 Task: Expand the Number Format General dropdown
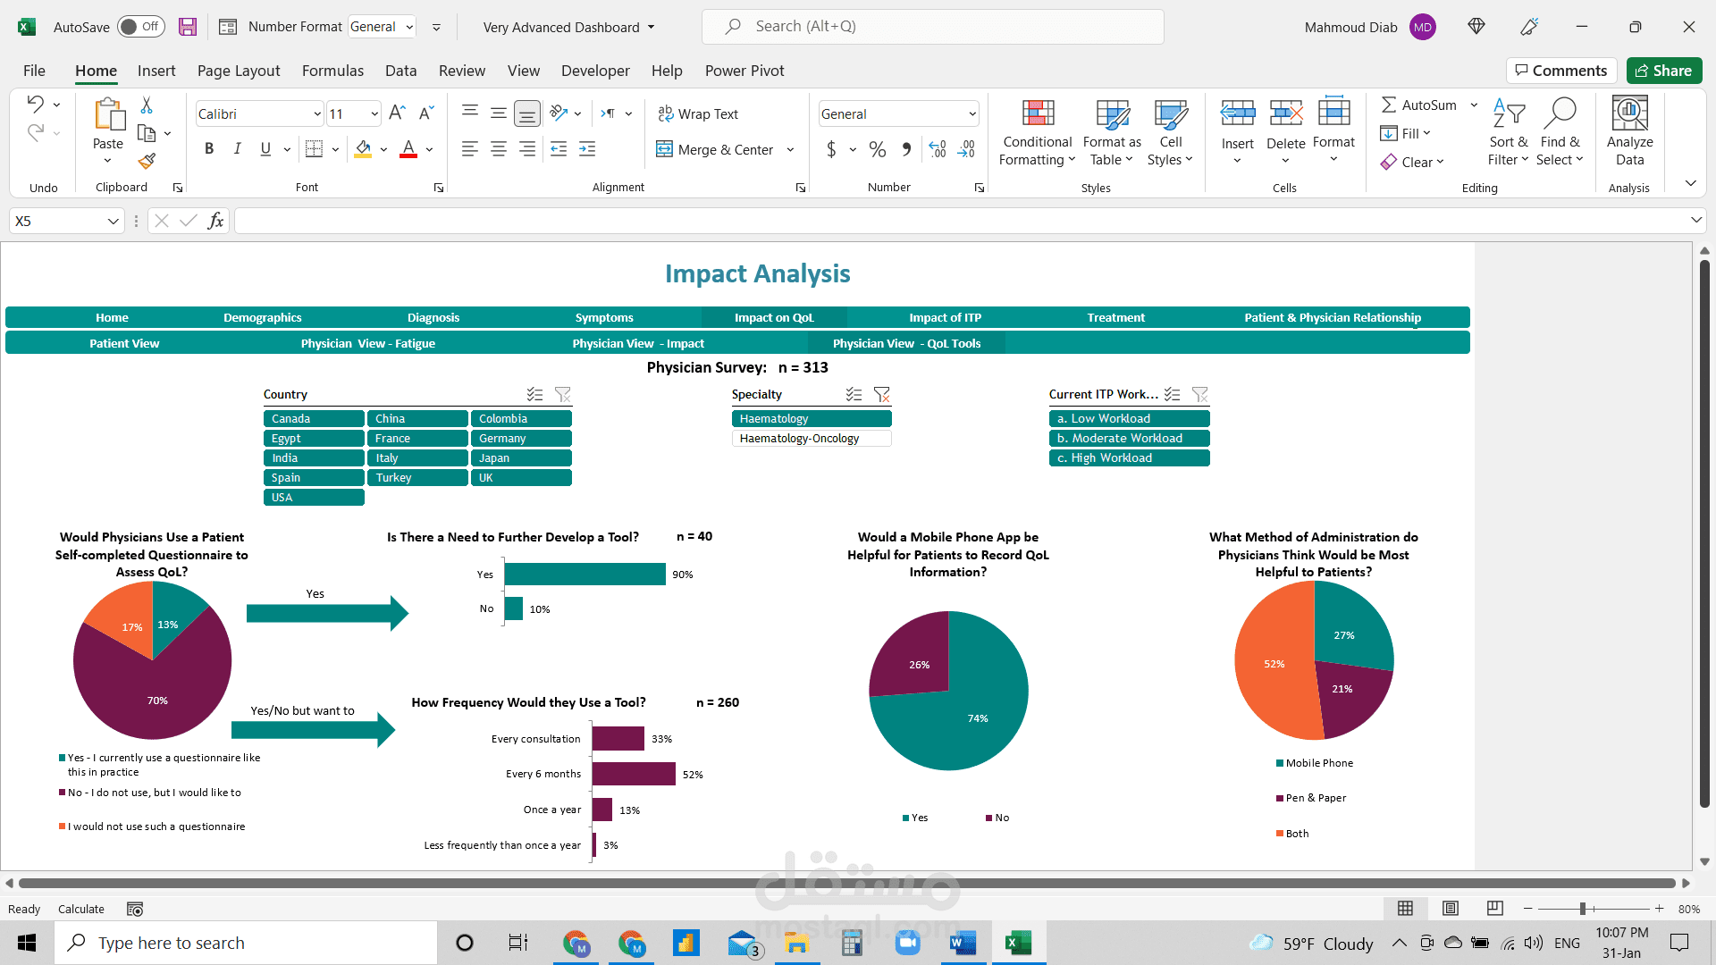click(409, 27)
